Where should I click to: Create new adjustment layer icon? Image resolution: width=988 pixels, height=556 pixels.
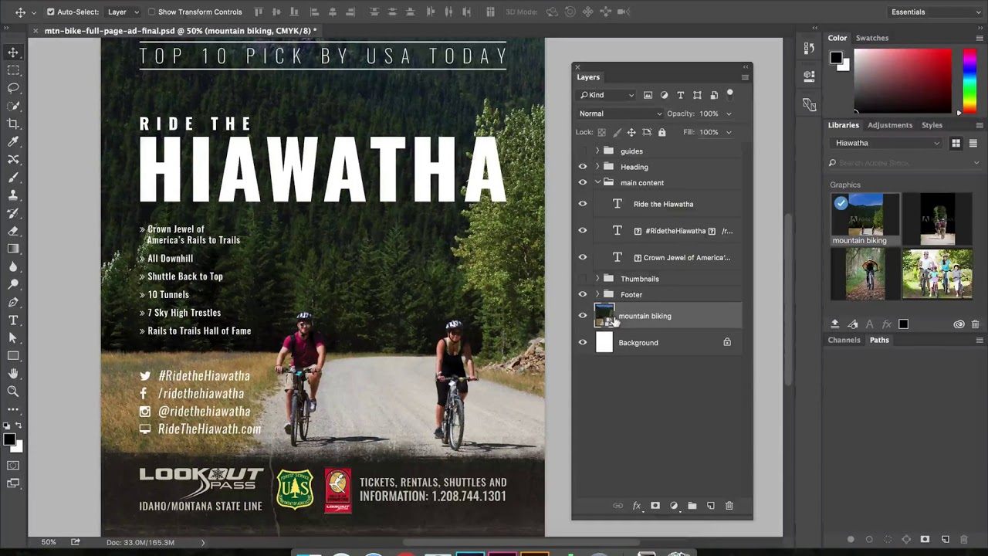[674, 506]
